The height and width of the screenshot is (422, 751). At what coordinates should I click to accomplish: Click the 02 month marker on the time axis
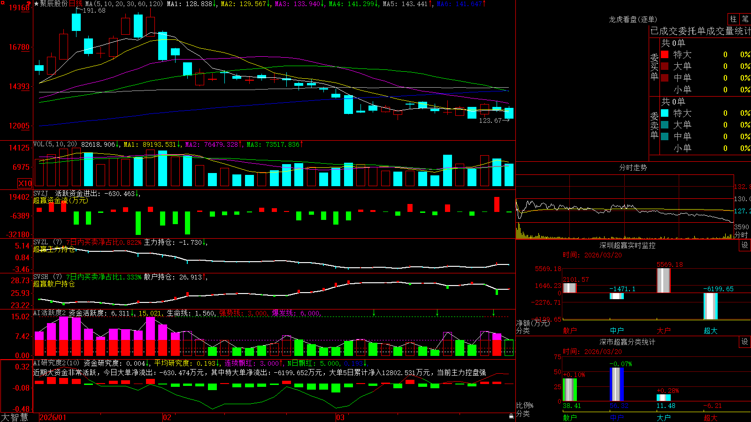(x=167, y=417)
